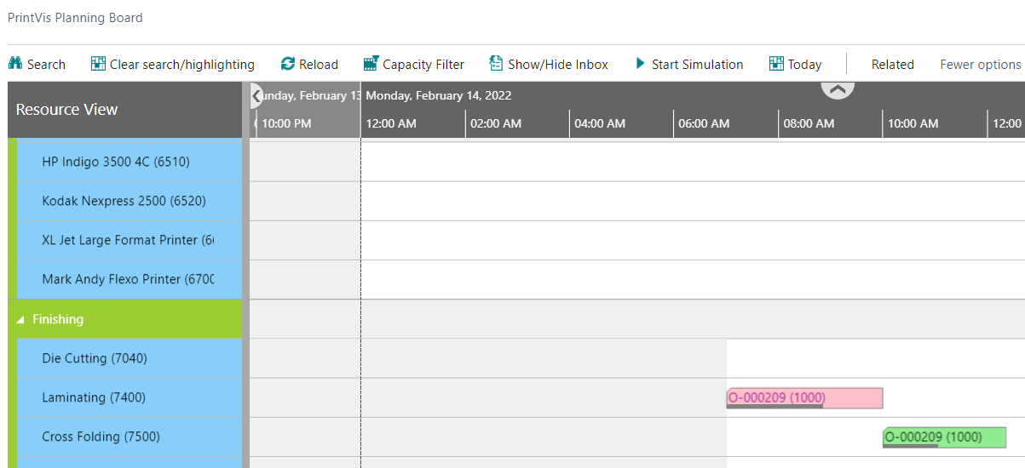The image size is (1025, 468).
Task: Click the Reload refresh icon
Action: (288, 64)
